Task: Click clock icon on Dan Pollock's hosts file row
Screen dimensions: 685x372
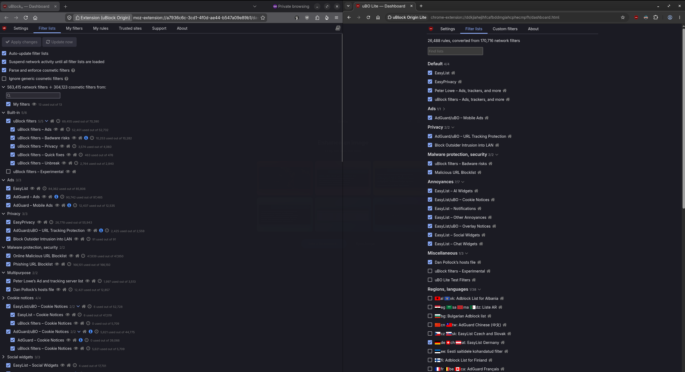Action: coord(70,290)
